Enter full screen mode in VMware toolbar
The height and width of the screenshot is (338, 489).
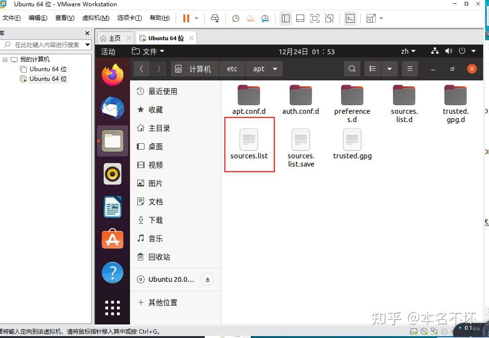coord(315,18)
